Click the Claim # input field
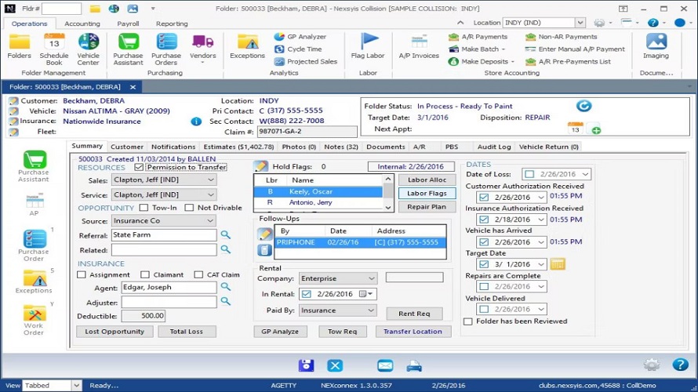This screenshot has height=392, width=698. tap(307, 132)
